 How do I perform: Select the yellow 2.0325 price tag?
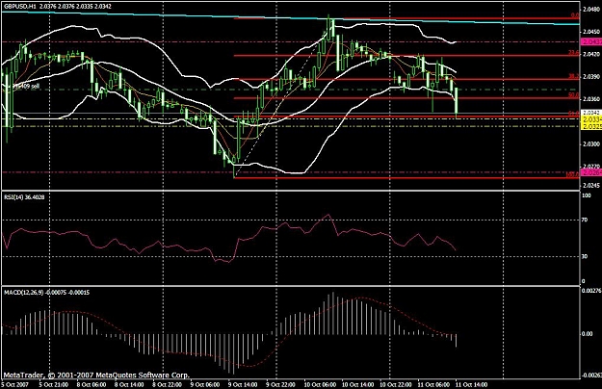tap(591, 126)
